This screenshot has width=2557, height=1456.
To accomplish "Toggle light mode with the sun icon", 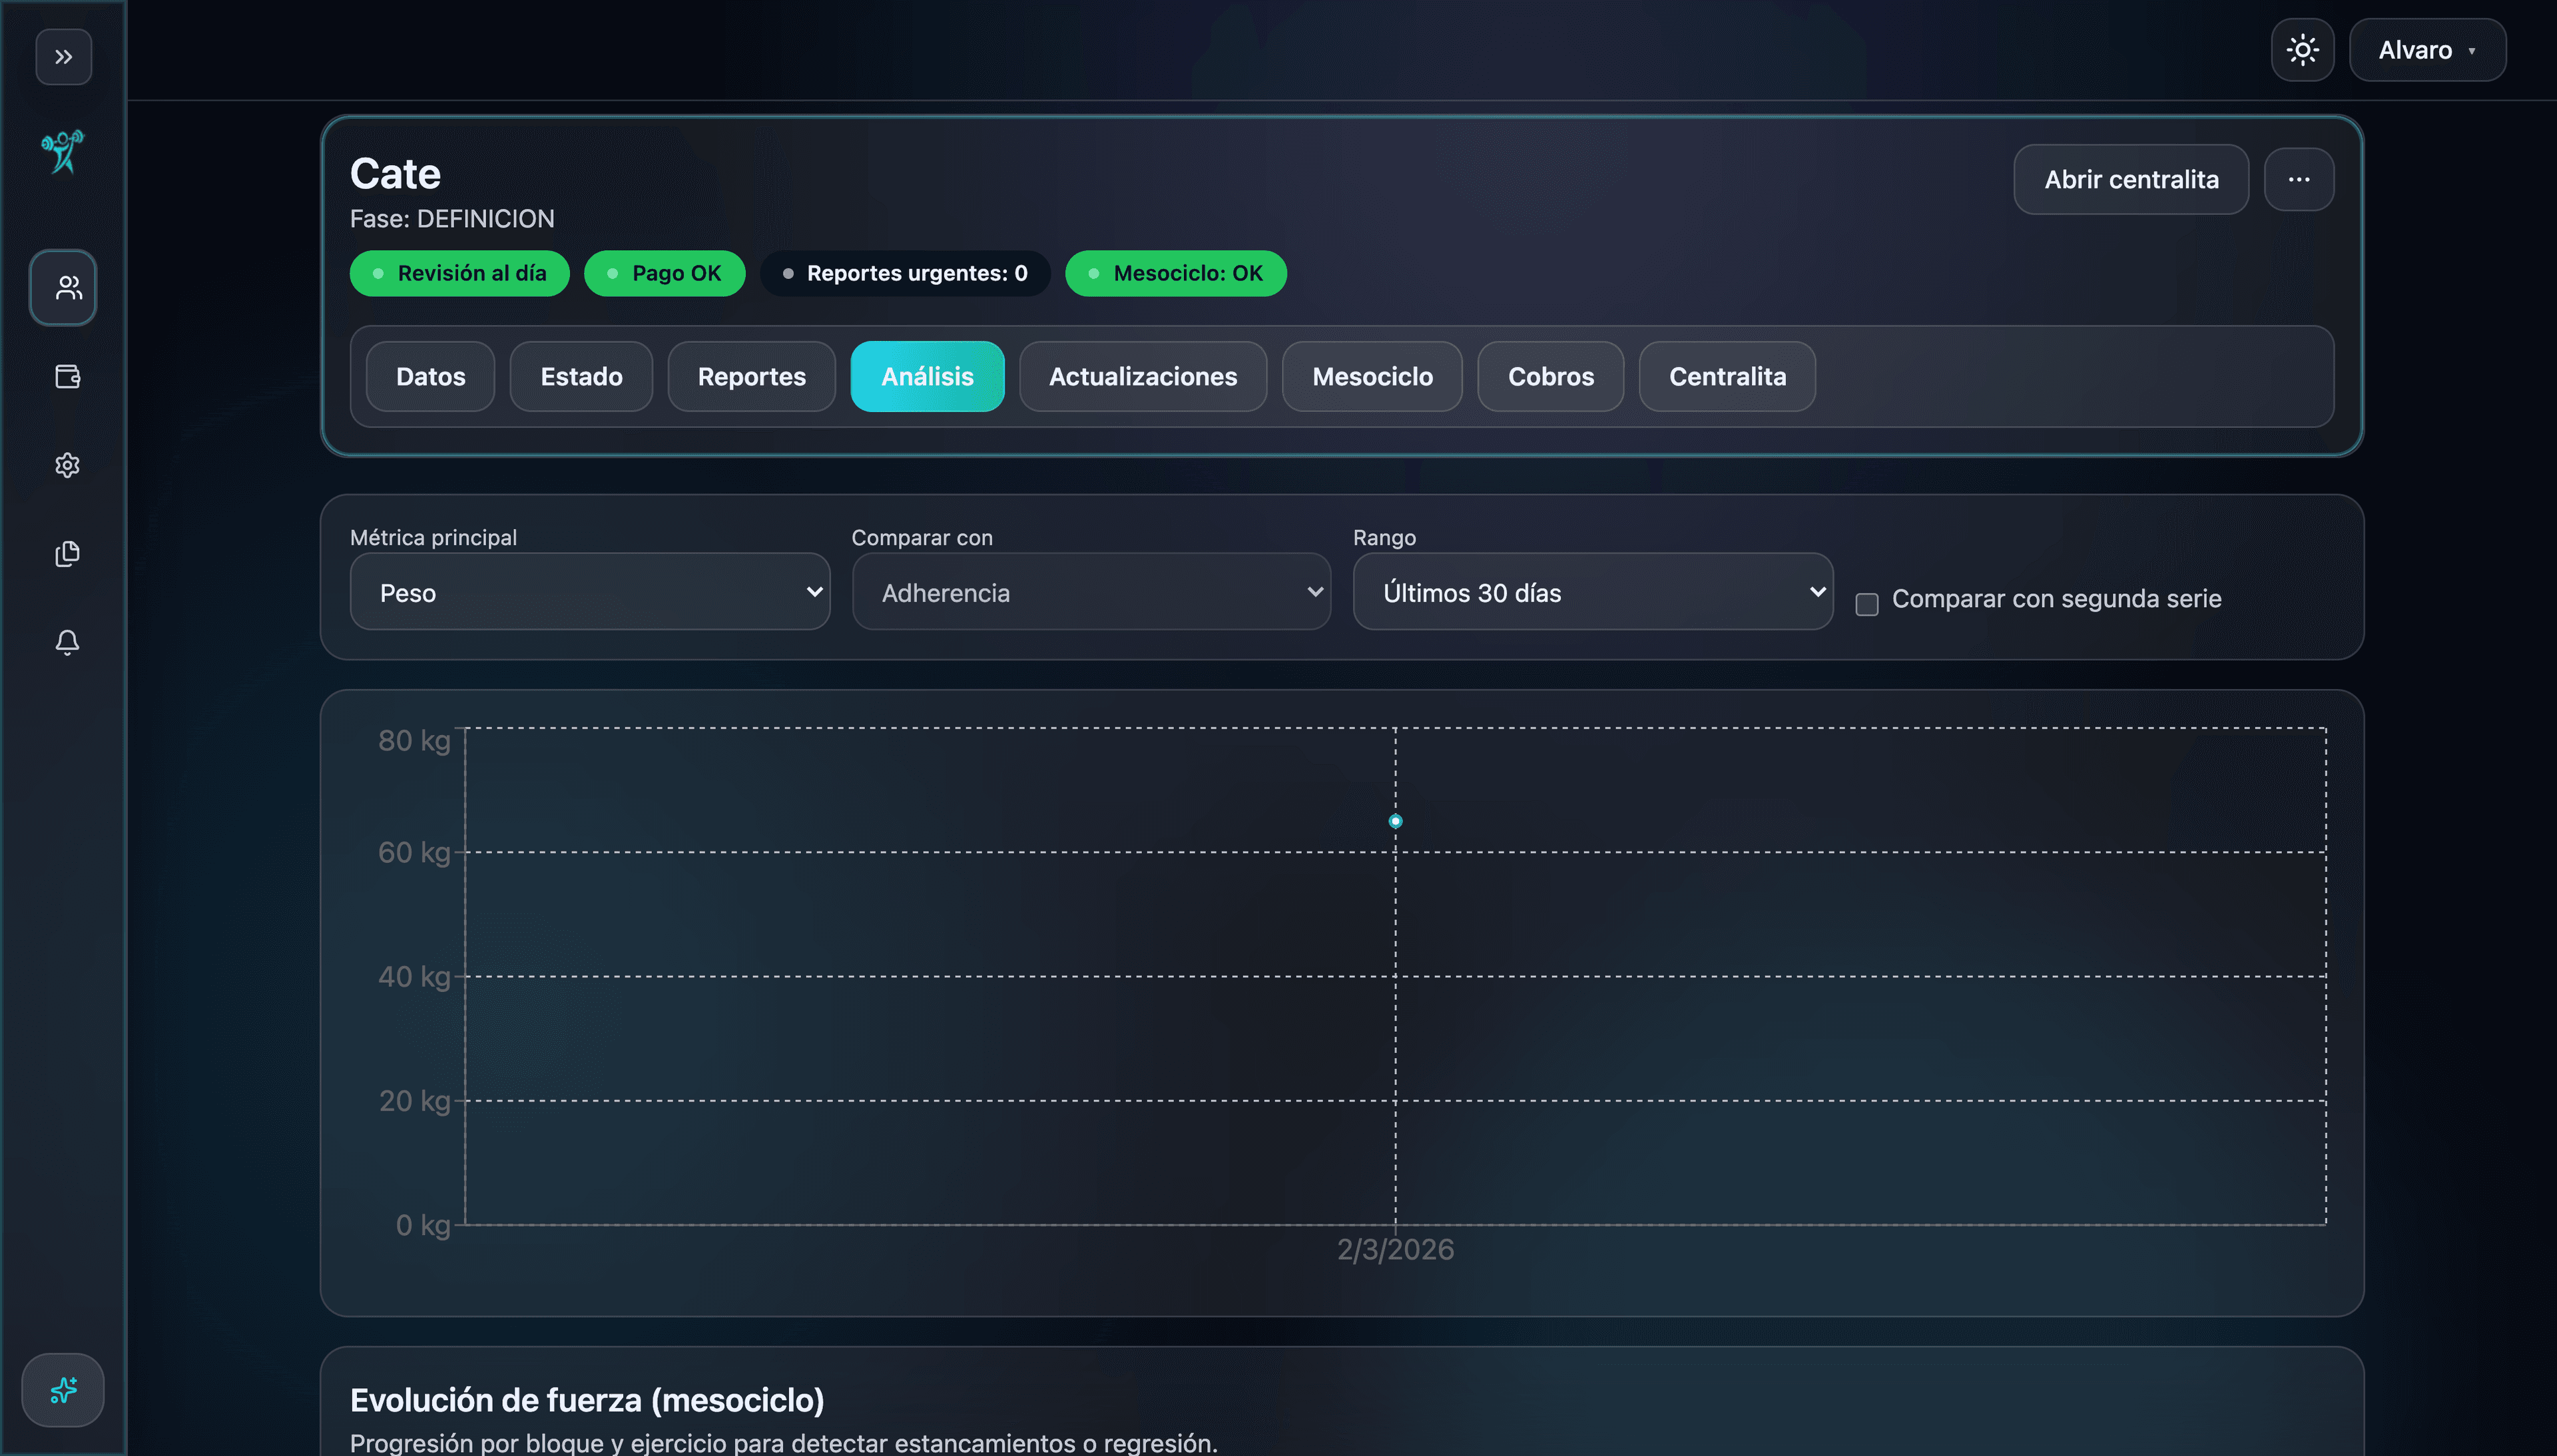I will pos(2303,49).
